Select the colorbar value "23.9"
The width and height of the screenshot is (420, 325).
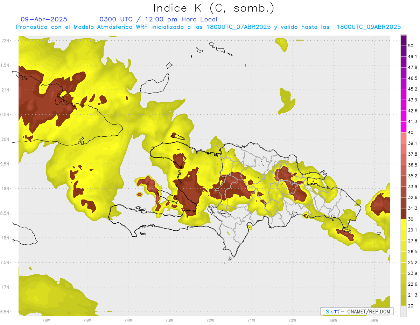pyautogui.click(x=413, y=273)
